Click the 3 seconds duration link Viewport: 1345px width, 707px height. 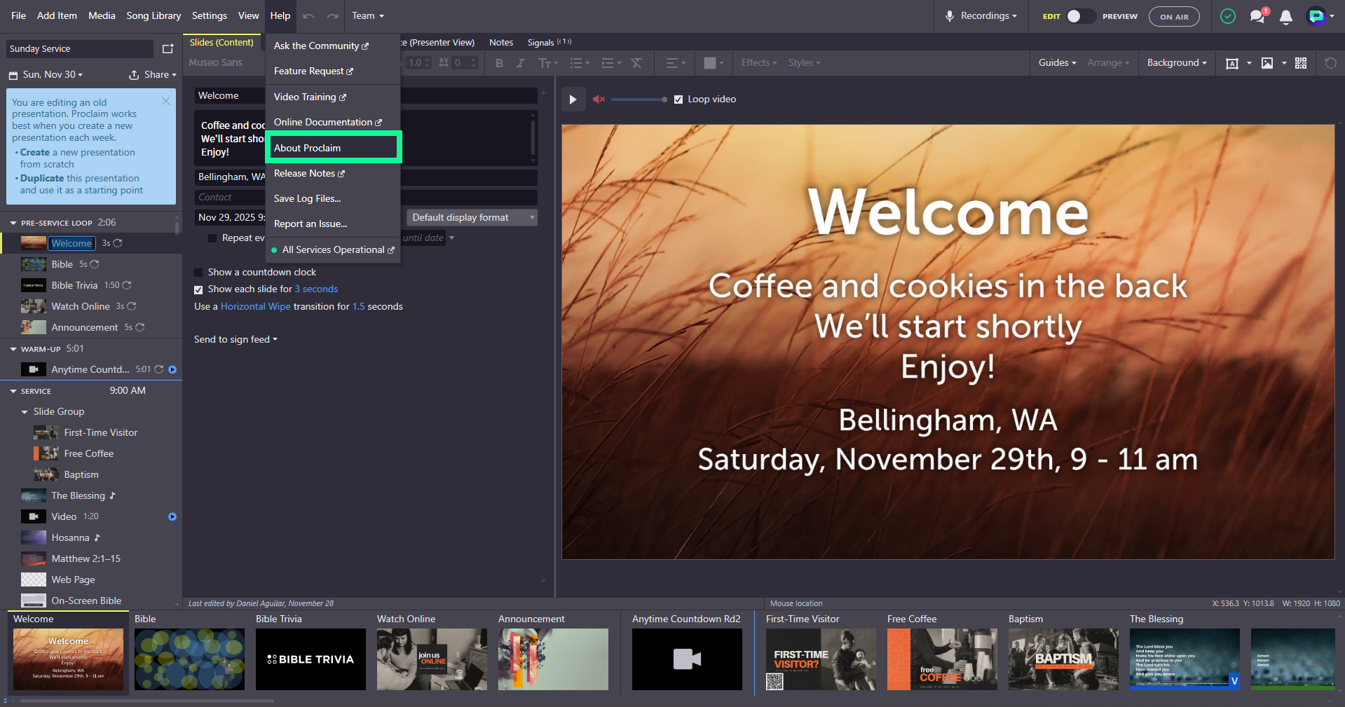coord(316,289)
